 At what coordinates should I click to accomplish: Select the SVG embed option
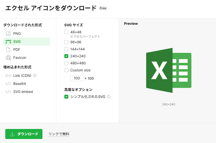pyautogui.click(x=27, y=92)
